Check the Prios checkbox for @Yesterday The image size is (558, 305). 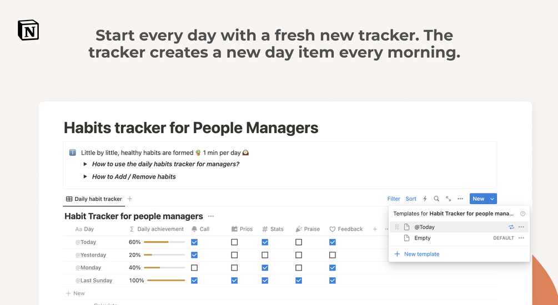[x=234, y=255]
